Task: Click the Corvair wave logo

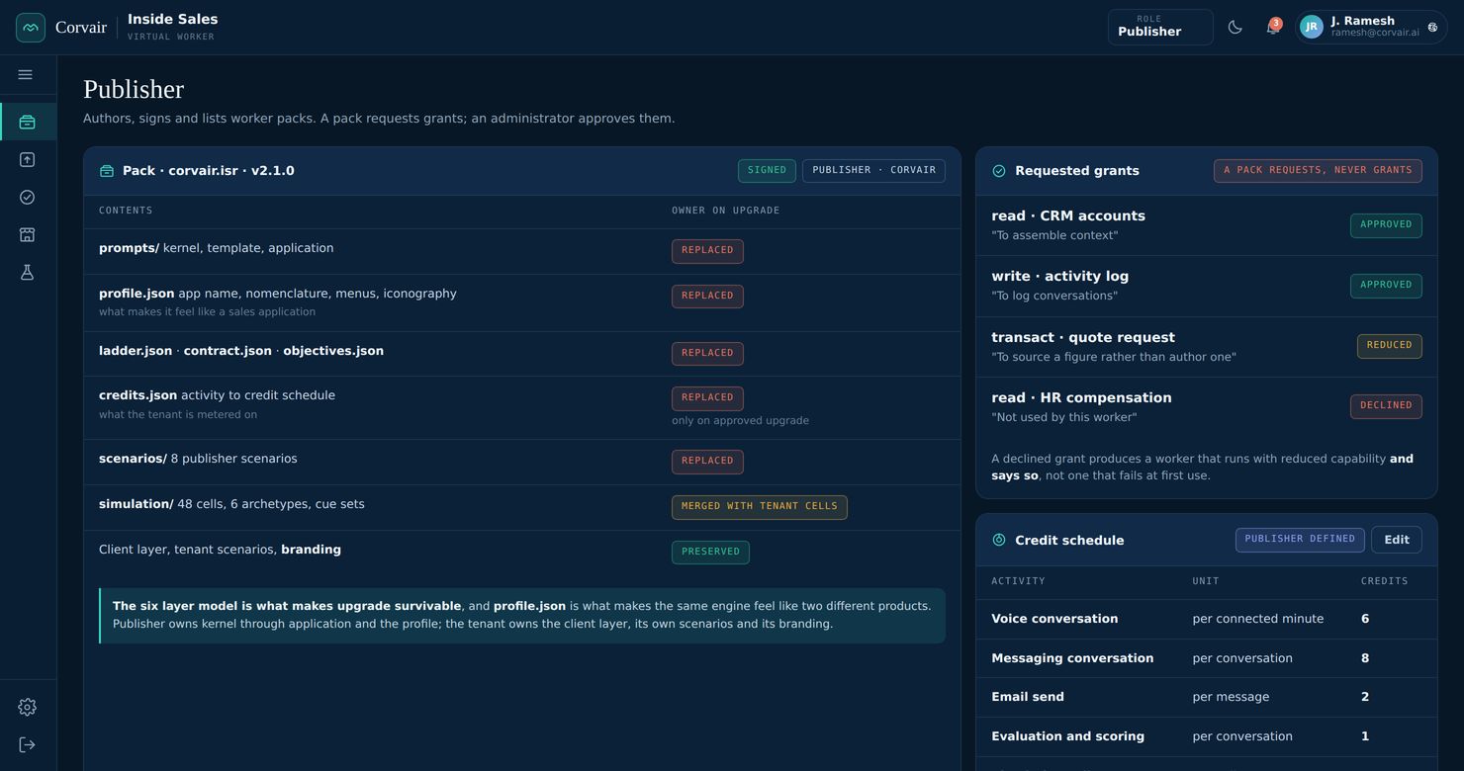Action: point(31,28)
